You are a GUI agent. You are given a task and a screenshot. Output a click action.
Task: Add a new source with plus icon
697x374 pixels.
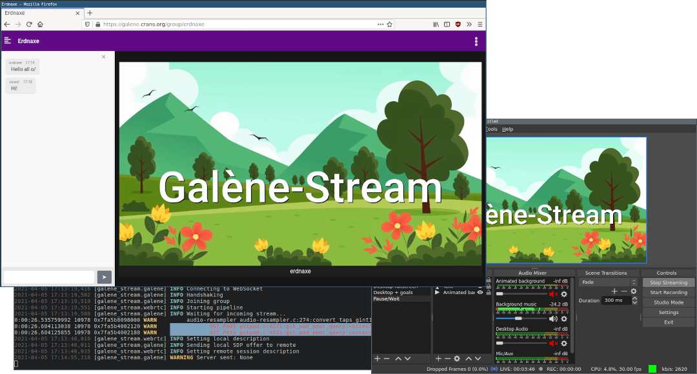click(438, 359)
